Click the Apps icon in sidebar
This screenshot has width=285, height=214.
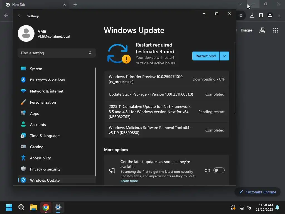[x=23, y=113]
